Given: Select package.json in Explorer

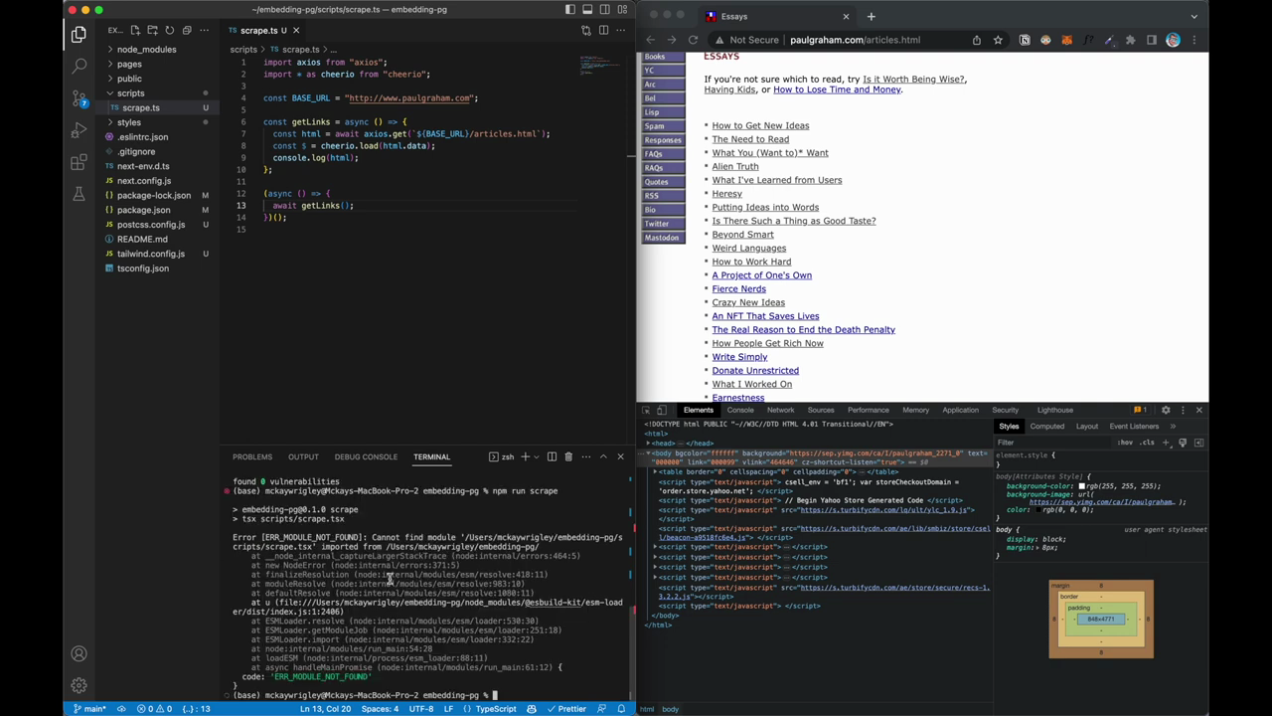Looking at the screenshot, I should click(x=143, y=210).
